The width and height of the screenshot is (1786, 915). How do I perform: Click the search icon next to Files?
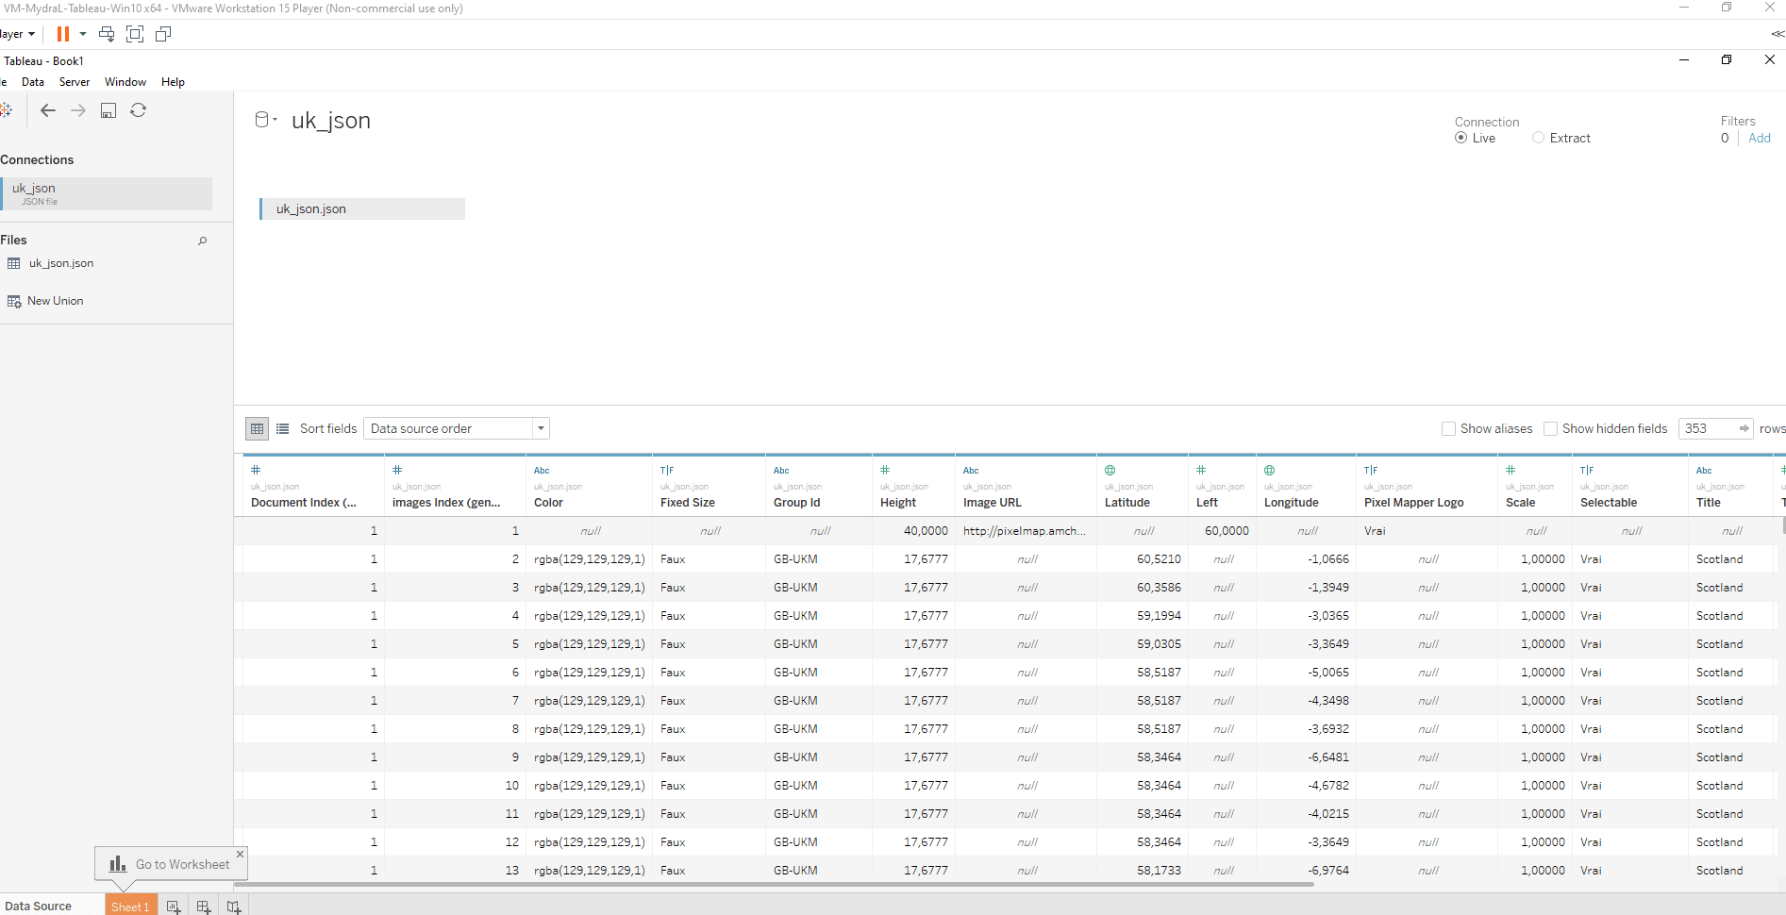[x=202, y=241]
